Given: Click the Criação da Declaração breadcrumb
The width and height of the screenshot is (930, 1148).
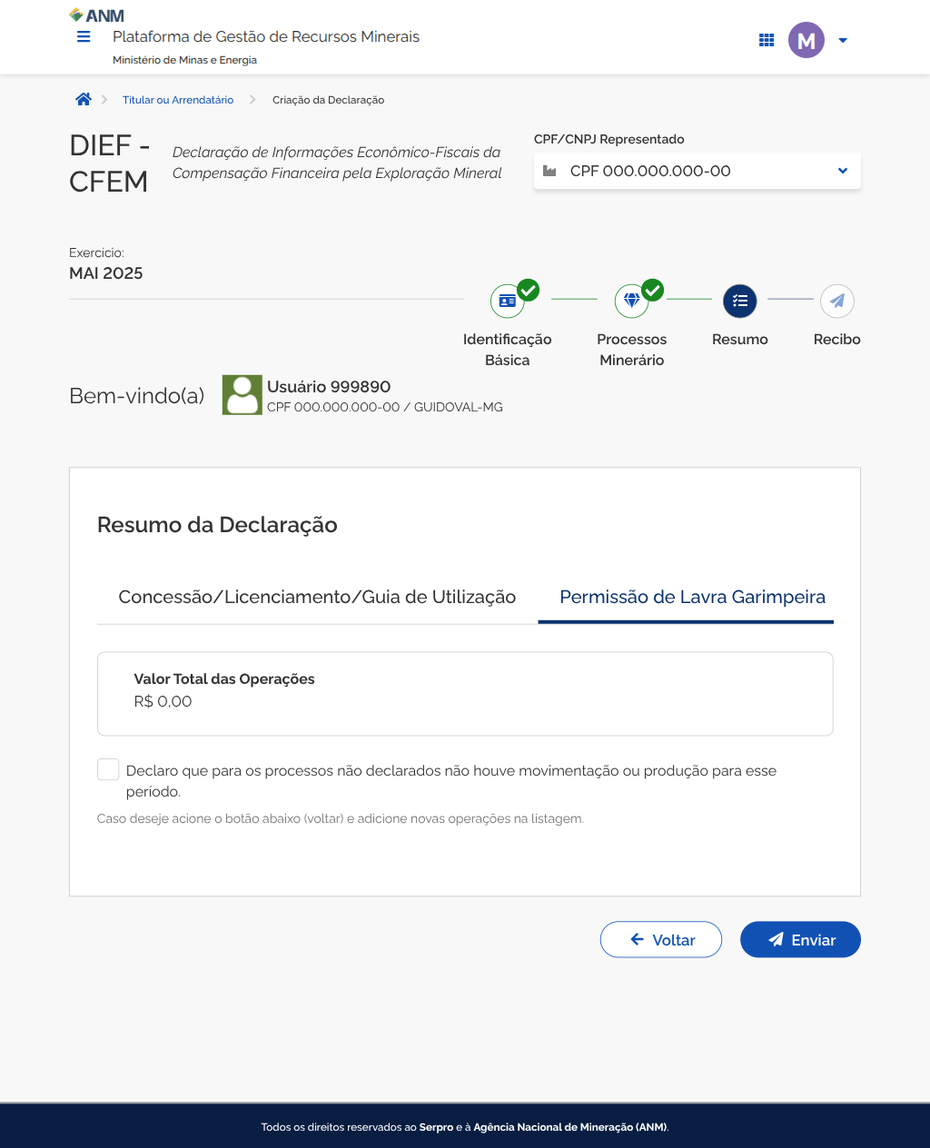Looking at the screenshot, I should point(328,100).
